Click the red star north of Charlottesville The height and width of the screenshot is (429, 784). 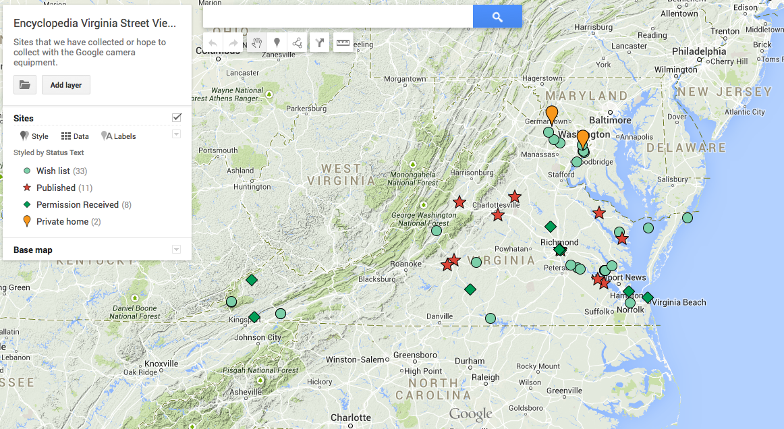pyautogui.click(x=515, y=196)
